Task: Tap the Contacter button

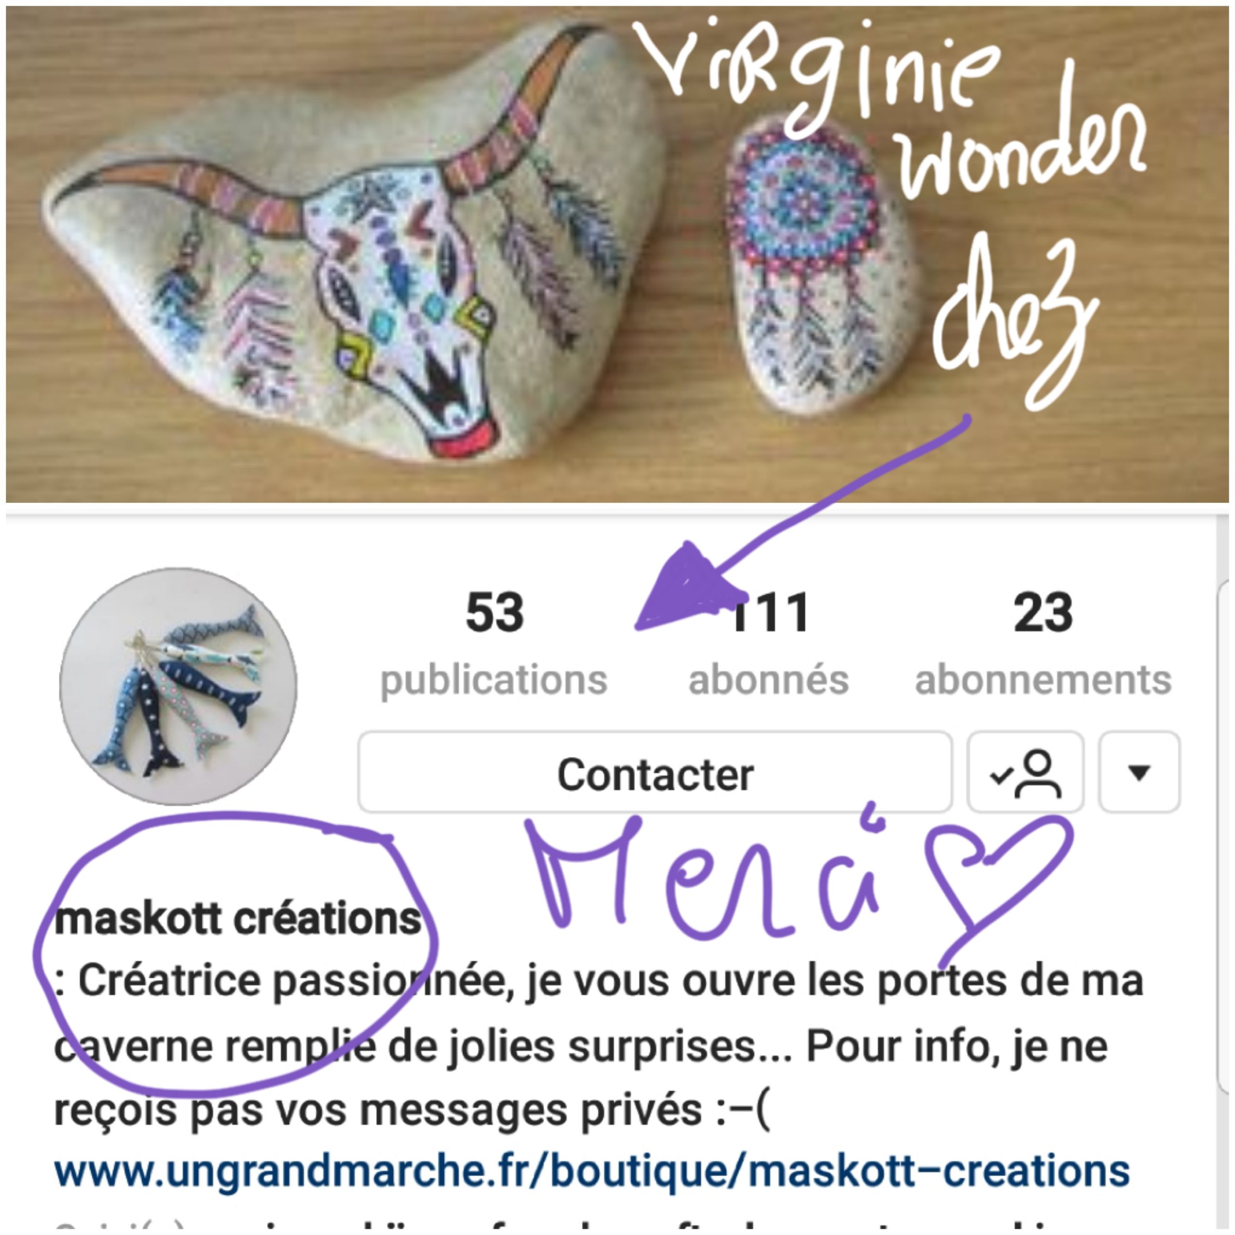Action: (655, 773)
